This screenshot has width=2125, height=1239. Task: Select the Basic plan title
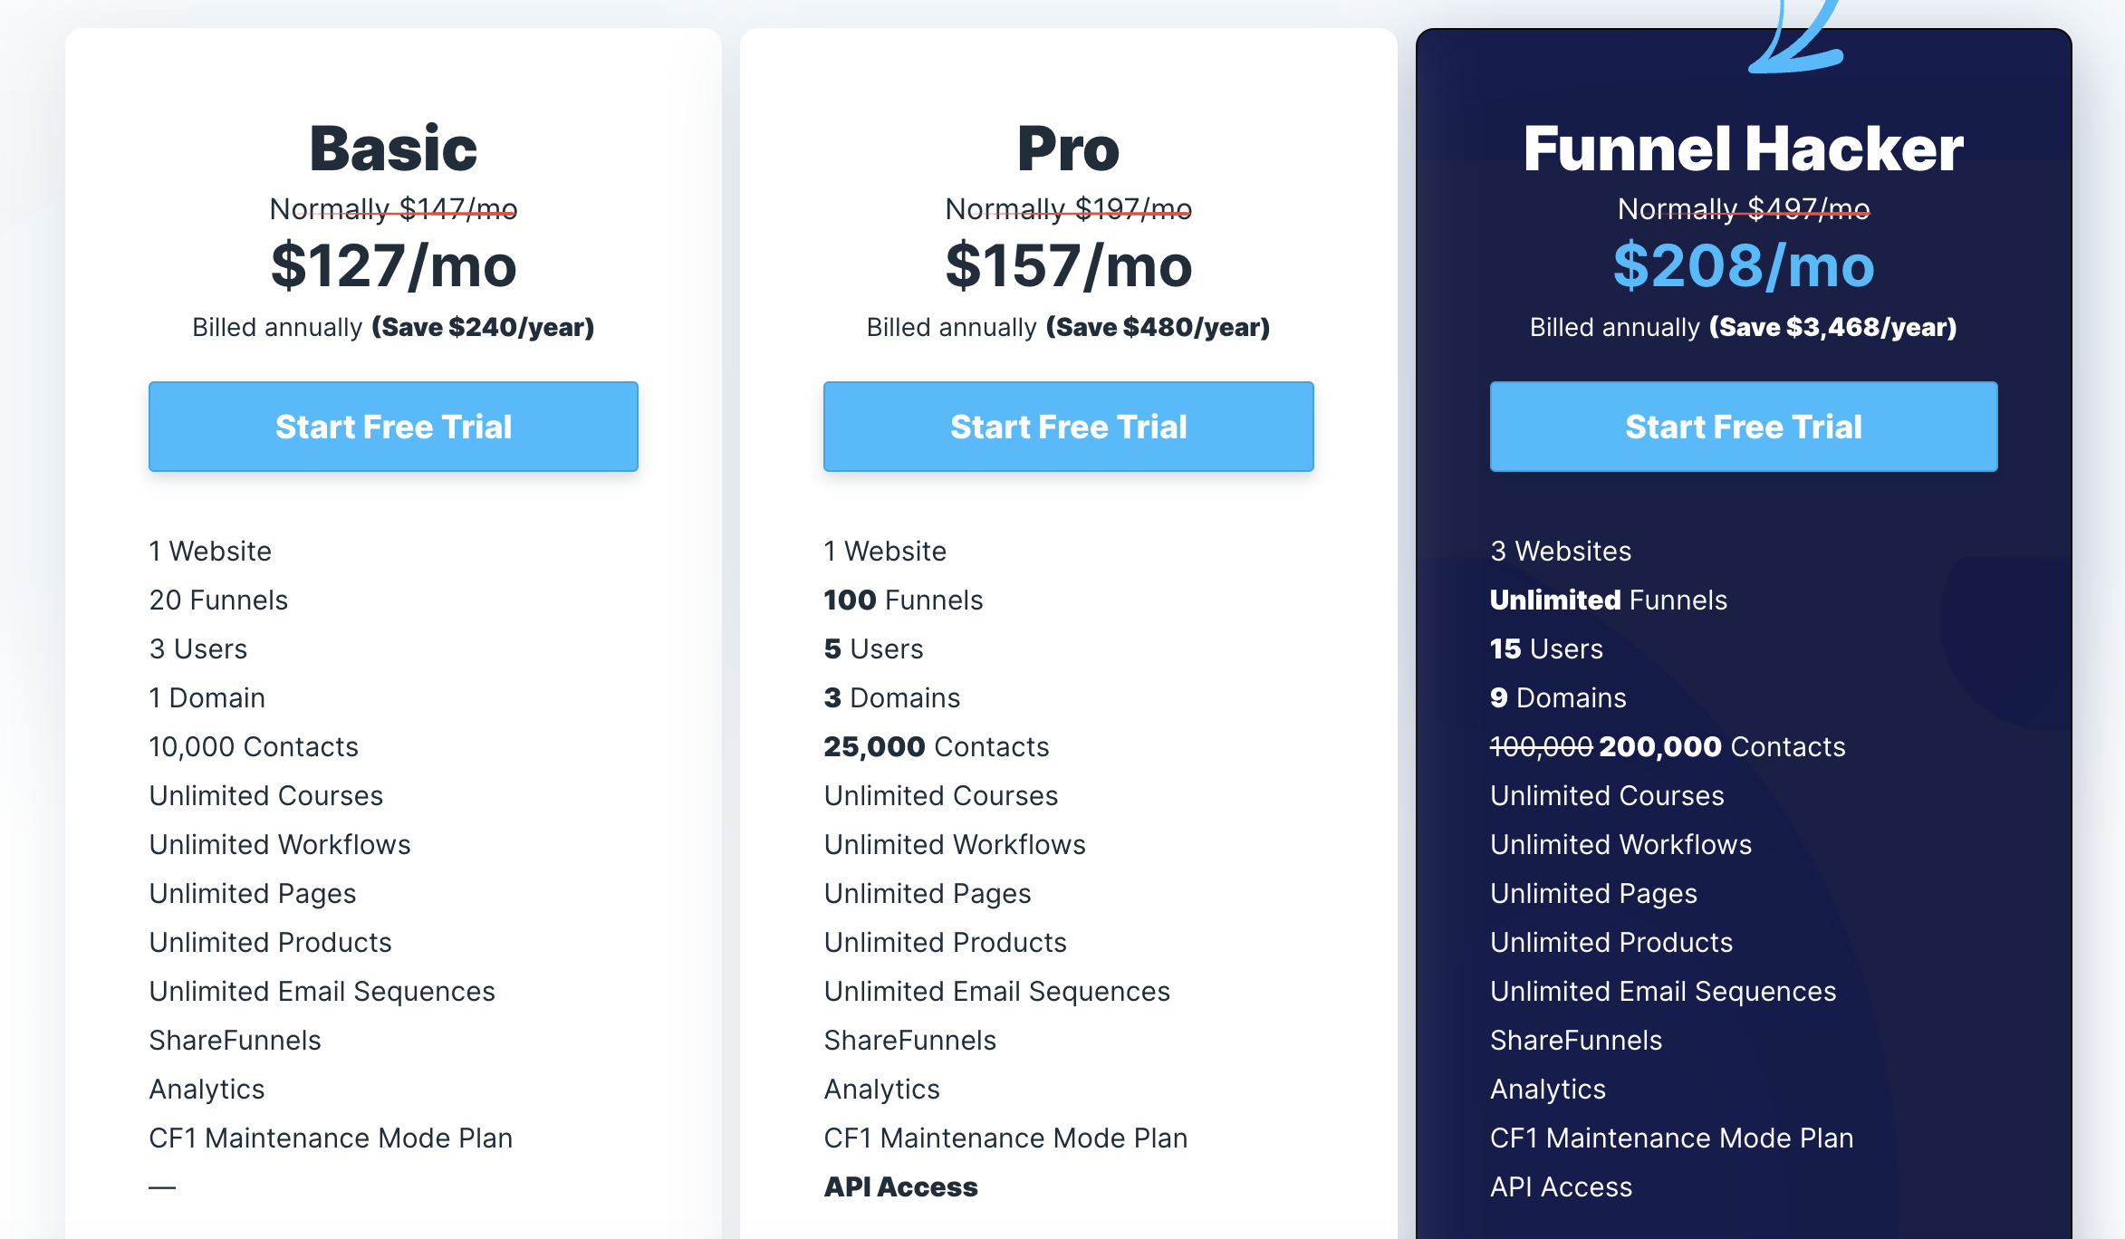coord(392,147)
